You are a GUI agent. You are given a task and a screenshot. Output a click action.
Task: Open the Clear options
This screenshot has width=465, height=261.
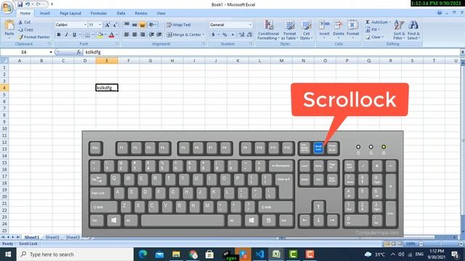(375, 37)
